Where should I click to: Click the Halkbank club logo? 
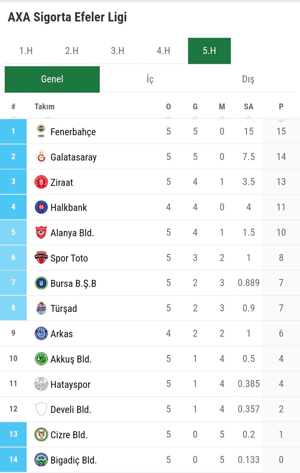tap(41, 207)
